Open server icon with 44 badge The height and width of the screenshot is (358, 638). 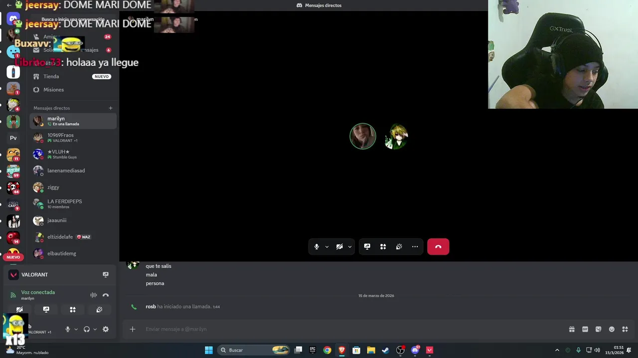pyautogui.click(x=13, y=187)
